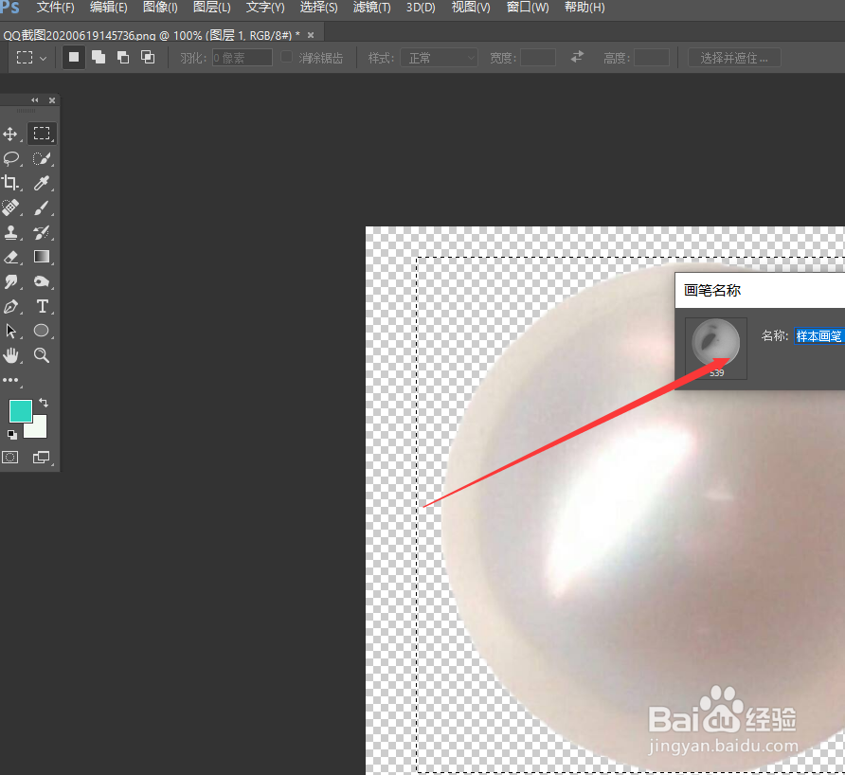Switch to the QQ截图20200619145736.png document tab
845x775 pixels.
(x=152, y=36)
